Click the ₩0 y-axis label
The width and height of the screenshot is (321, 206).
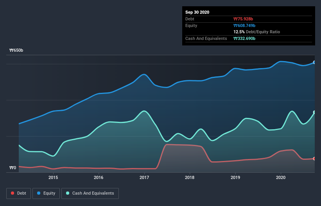coord(13,168)
